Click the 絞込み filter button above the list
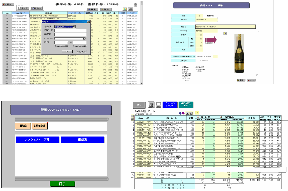Image resolution: width=288 pixels, height=191 pixels. [37, 8]
